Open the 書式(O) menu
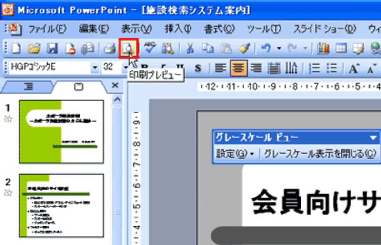This screenshot has height=245, width=381. pyautogui.click(x=219, y=29)
